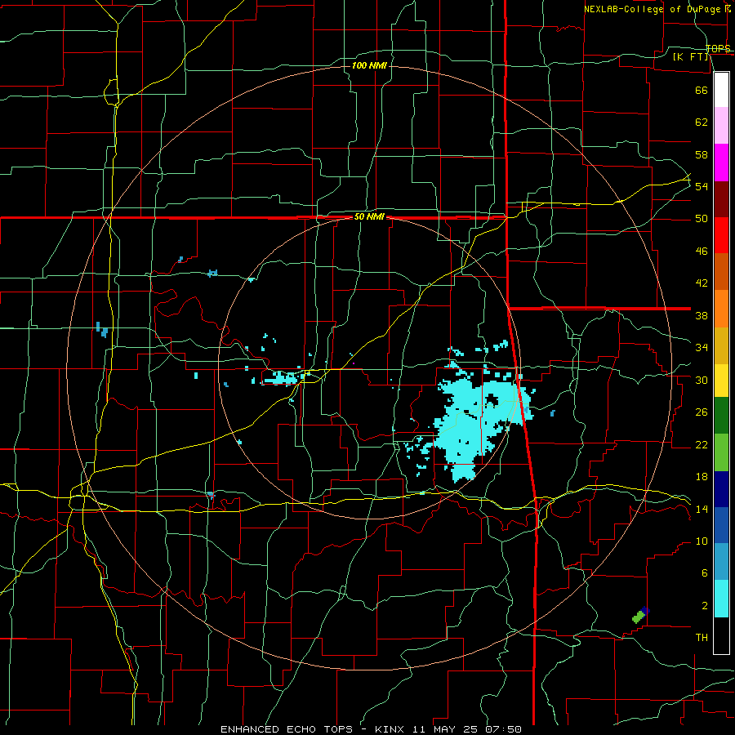Select the dark green legend swatch
Image resolution: width=735 pixels, height=735 pixels.
[721, 416]
